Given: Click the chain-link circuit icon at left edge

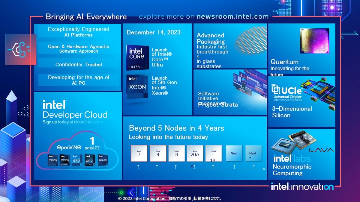Looking at the screenshot, I should (x=21, y=50).
